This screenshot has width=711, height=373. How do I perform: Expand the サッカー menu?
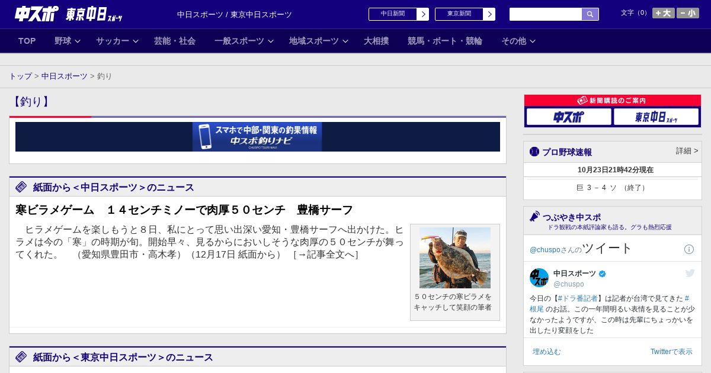click(x=117, y=41)
